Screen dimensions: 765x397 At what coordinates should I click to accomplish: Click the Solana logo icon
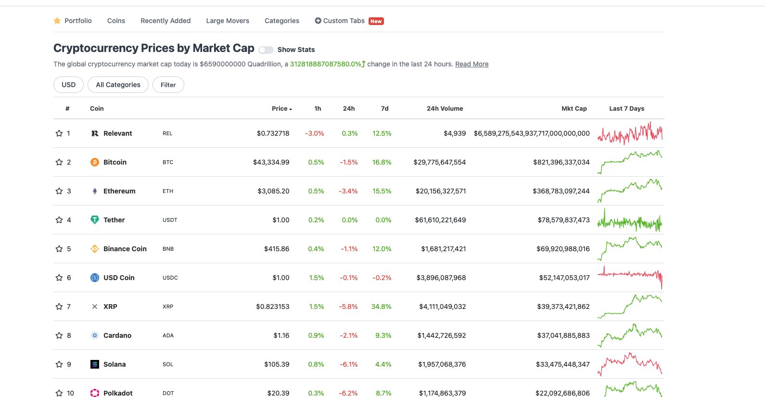(95, 364)
